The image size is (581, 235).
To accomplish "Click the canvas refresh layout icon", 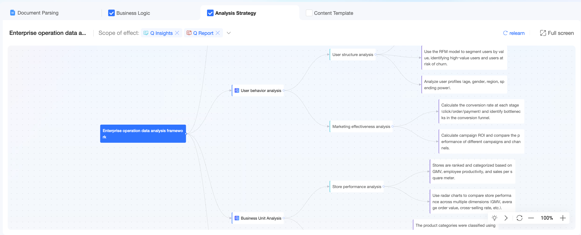I will click(519, 218).
